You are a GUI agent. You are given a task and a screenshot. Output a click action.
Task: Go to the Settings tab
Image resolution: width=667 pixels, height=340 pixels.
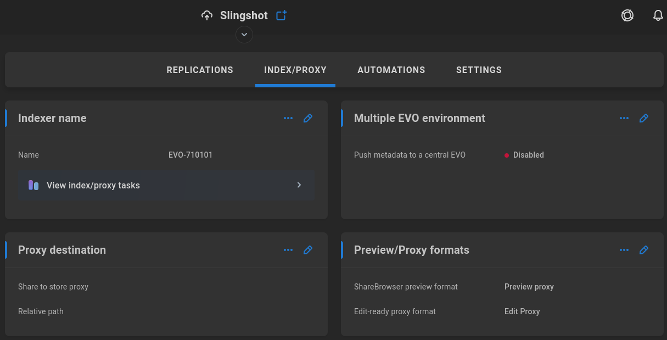479,70
